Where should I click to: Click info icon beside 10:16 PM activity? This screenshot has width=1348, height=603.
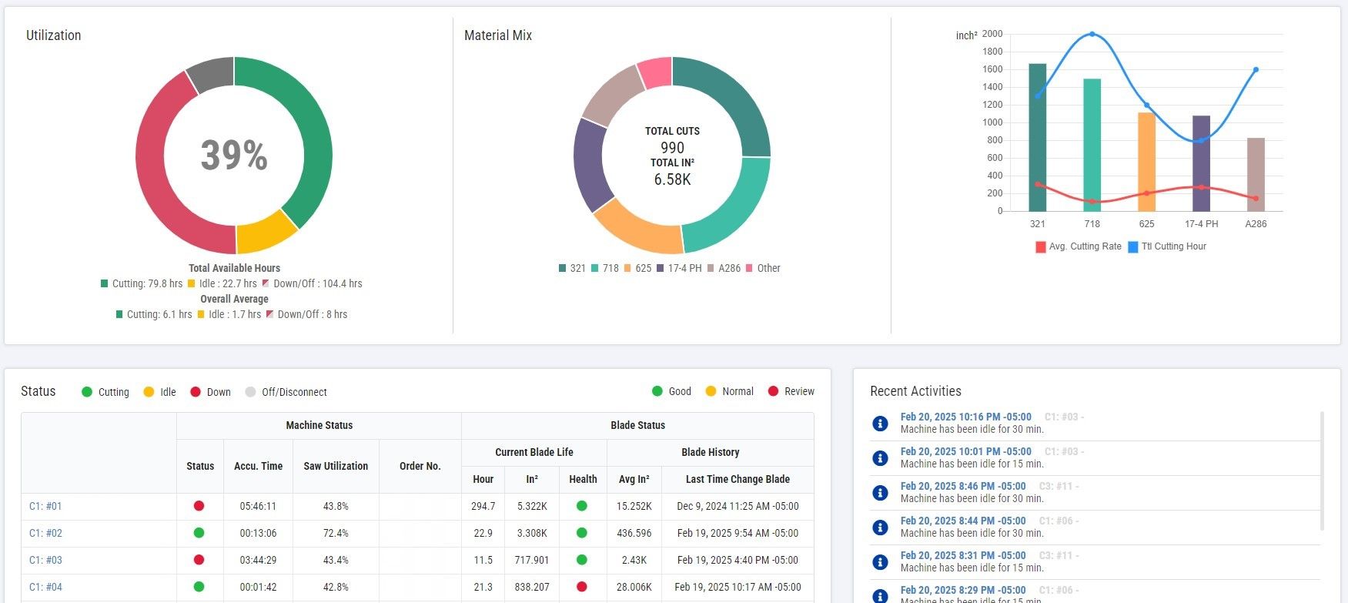(880, 424)
